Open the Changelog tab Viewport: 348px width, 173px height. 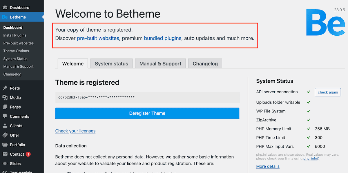click(x=205, y=64)
